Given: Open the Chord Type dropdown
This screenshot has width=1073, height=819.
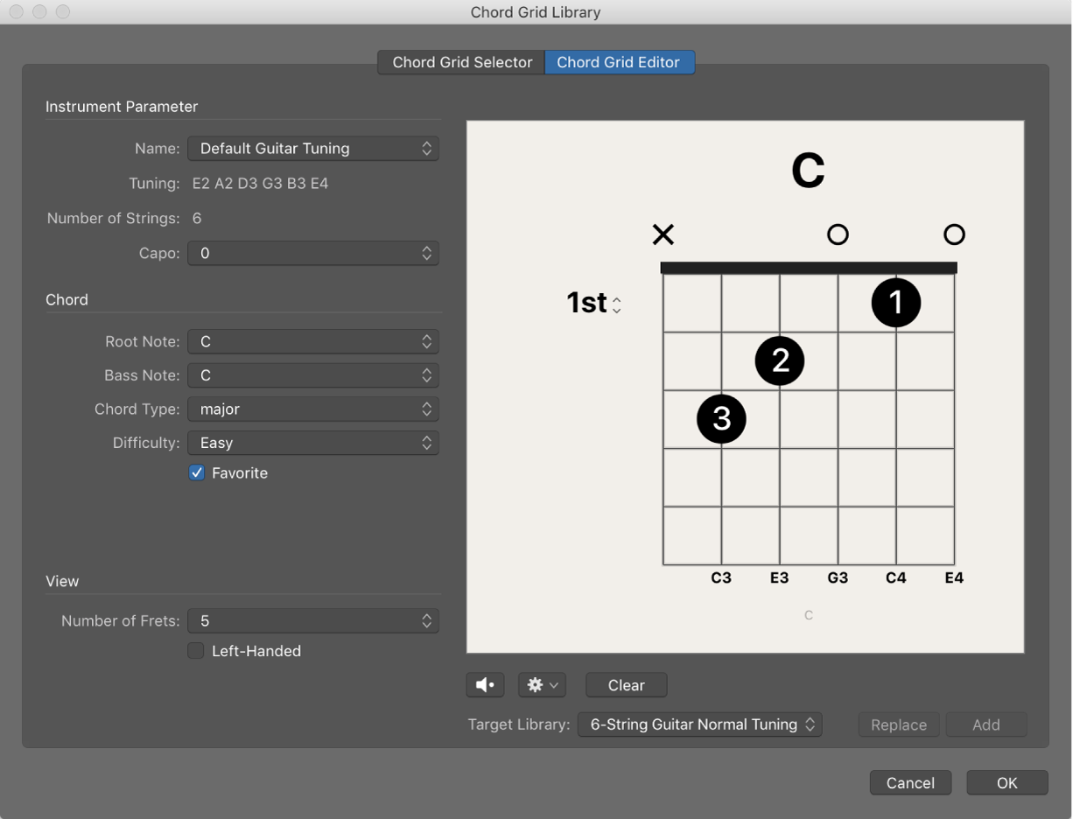Looking at the screenshot, I should pos(312,409).
